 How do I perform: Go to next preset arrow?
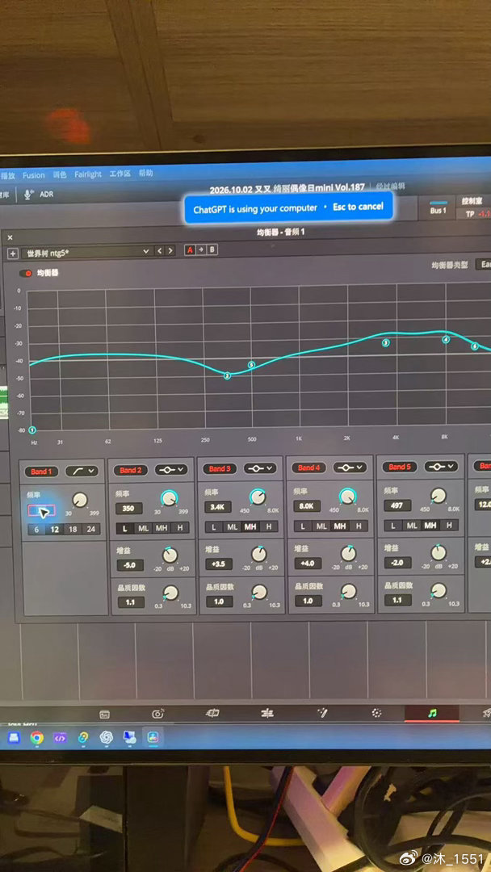coord(170,251)
